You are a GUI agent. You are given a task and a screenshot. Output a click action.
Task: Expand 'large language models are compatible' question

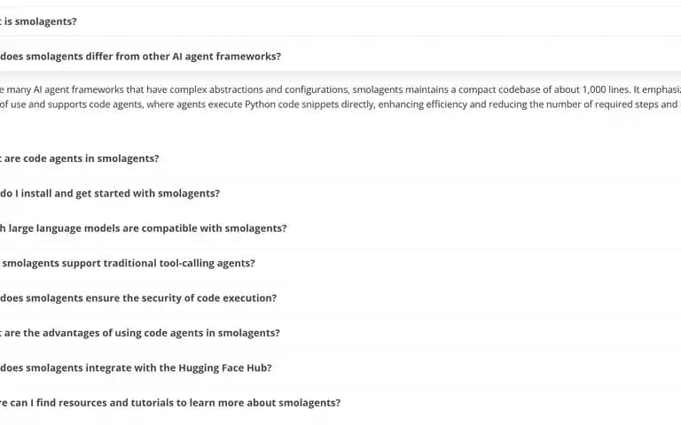point(340,228)
